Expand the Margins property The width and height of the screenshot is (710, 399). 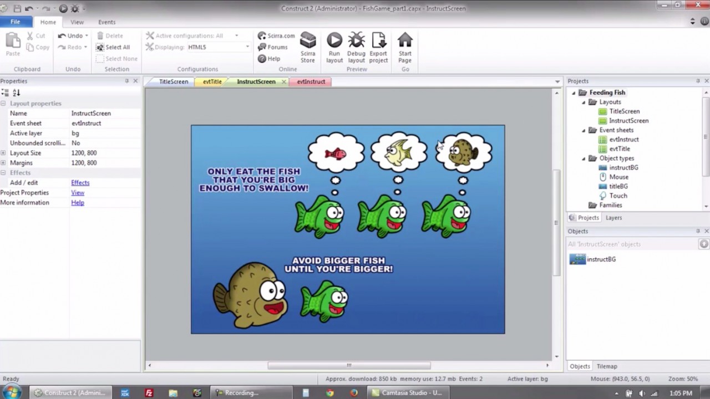[3, 163]
